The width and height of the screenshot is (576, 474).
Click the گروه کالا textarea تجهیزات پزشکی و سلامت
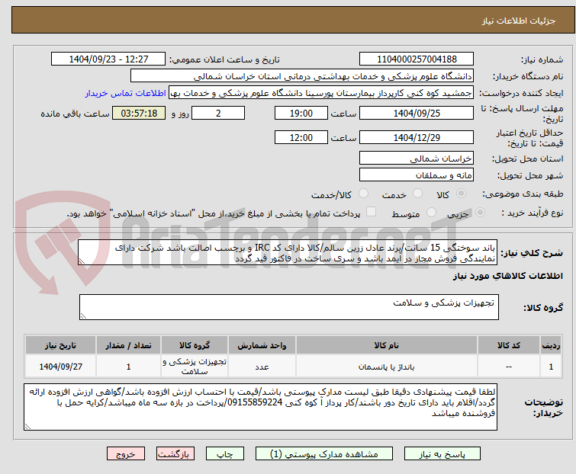(x=288, y=307)
